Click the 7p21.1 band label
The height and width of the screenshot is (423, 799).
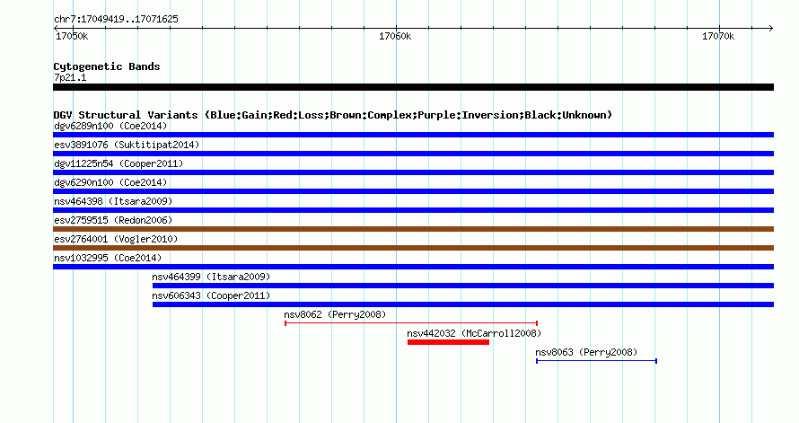(x=70, y=77)
